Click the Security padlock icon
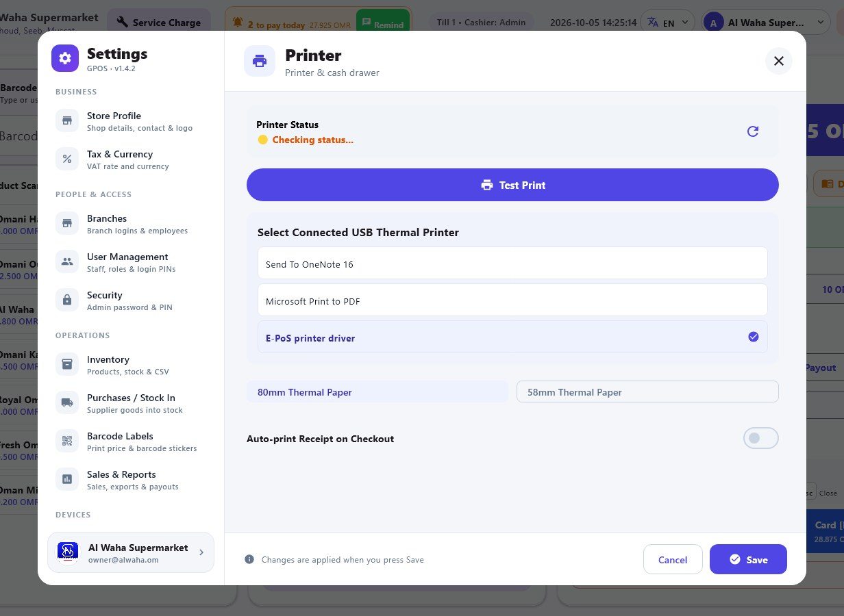Screen dimensions: 844x616 [x=67, y=300]
